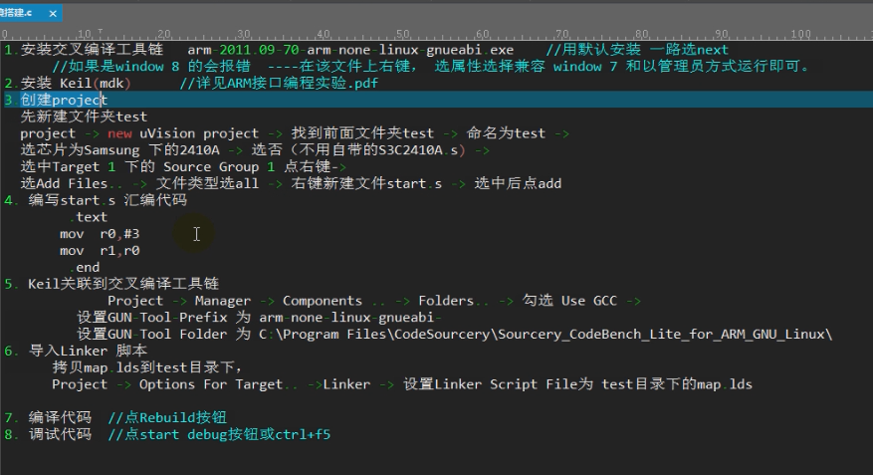
Task: Click the red 'new' keyword before uVision
Action: (x=119, y=133)
